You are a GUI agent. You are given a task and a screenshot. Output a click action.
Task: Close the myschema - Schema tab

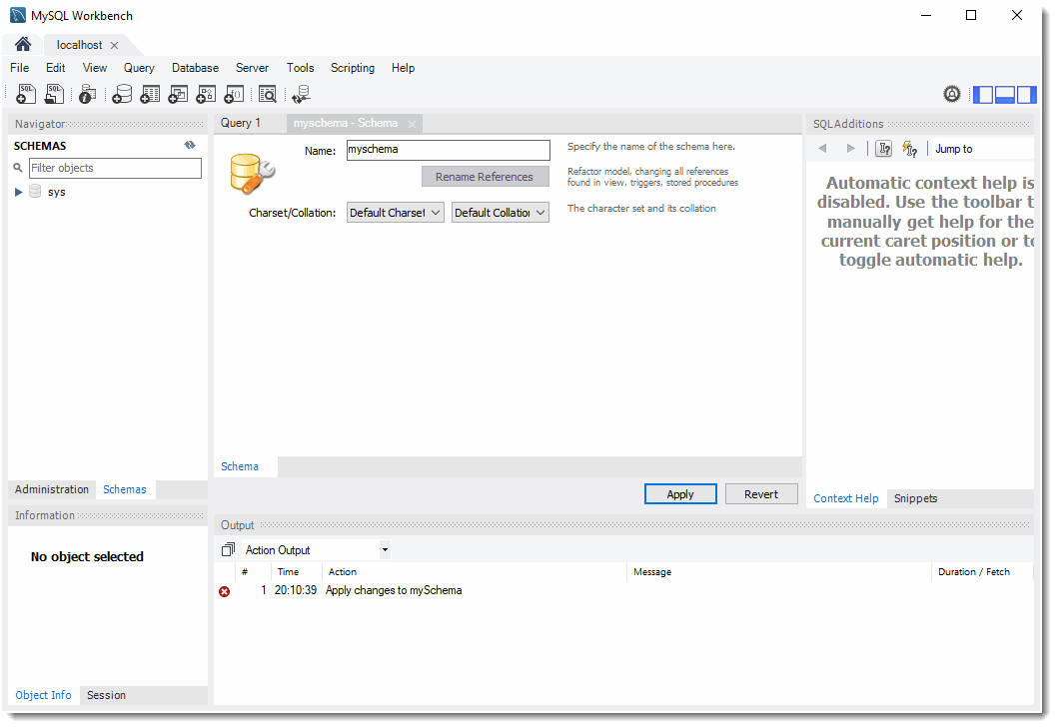tap(412, 124)
